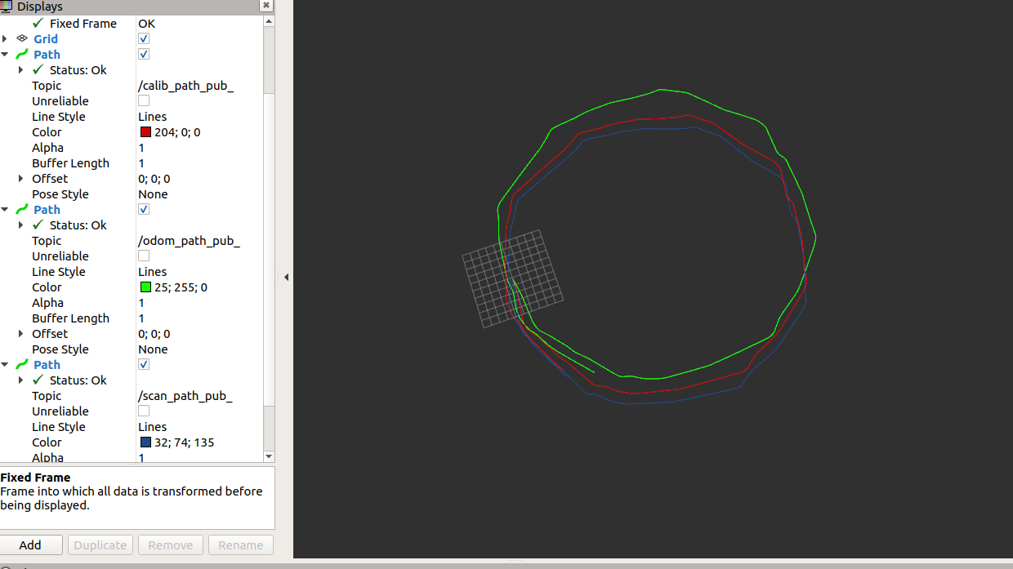Click the green color swatch 25; 255; 0
This screenshot has width=1013, height=569.
[x=145, y=287]
